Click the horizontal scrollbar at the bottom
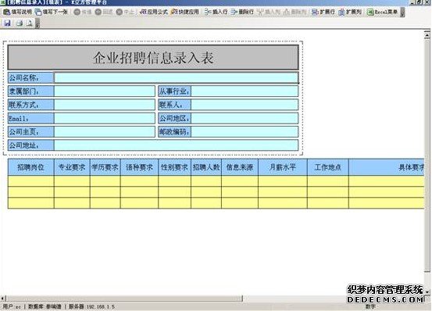 pyautogui.click(x=124, y=298)
